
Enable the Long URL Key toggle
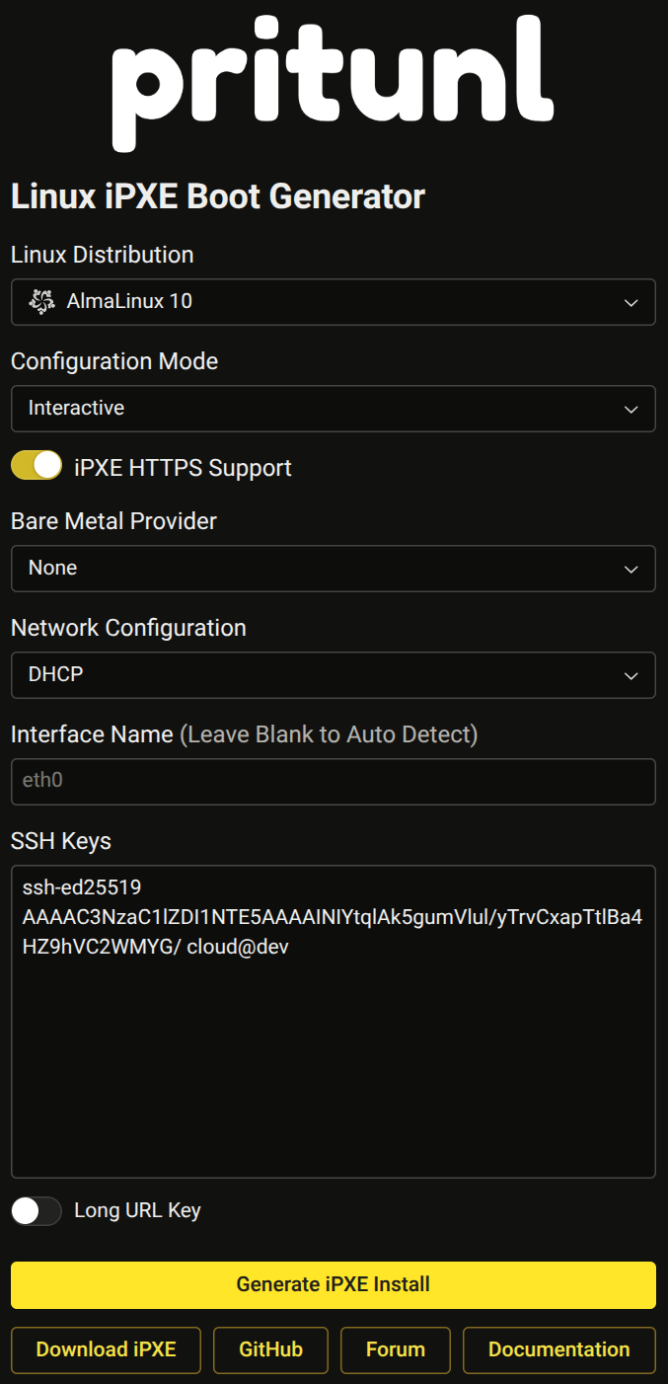(x=37, y=1210)
